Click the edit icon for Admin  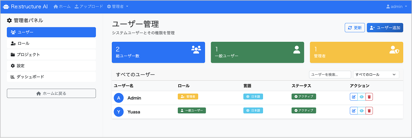tap(354, 97)
